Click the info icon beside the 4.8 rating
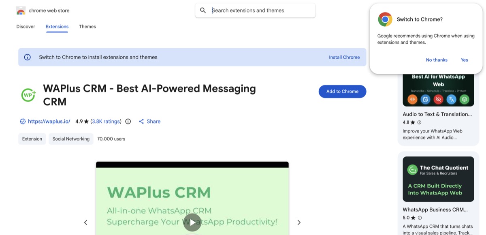The height and width of the screenshot is (235, 486). pos(419,122)
